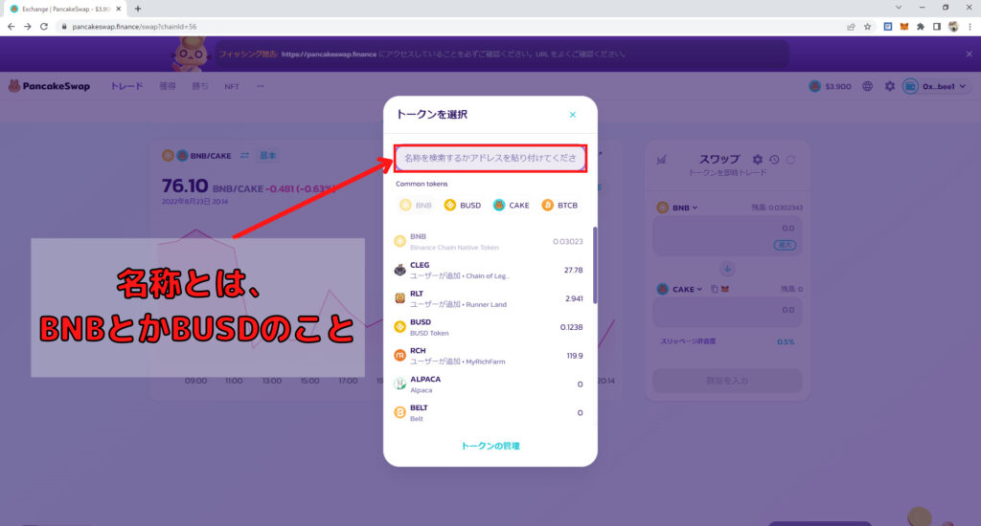Copy the CAKE token address

(x=715, y=289)
